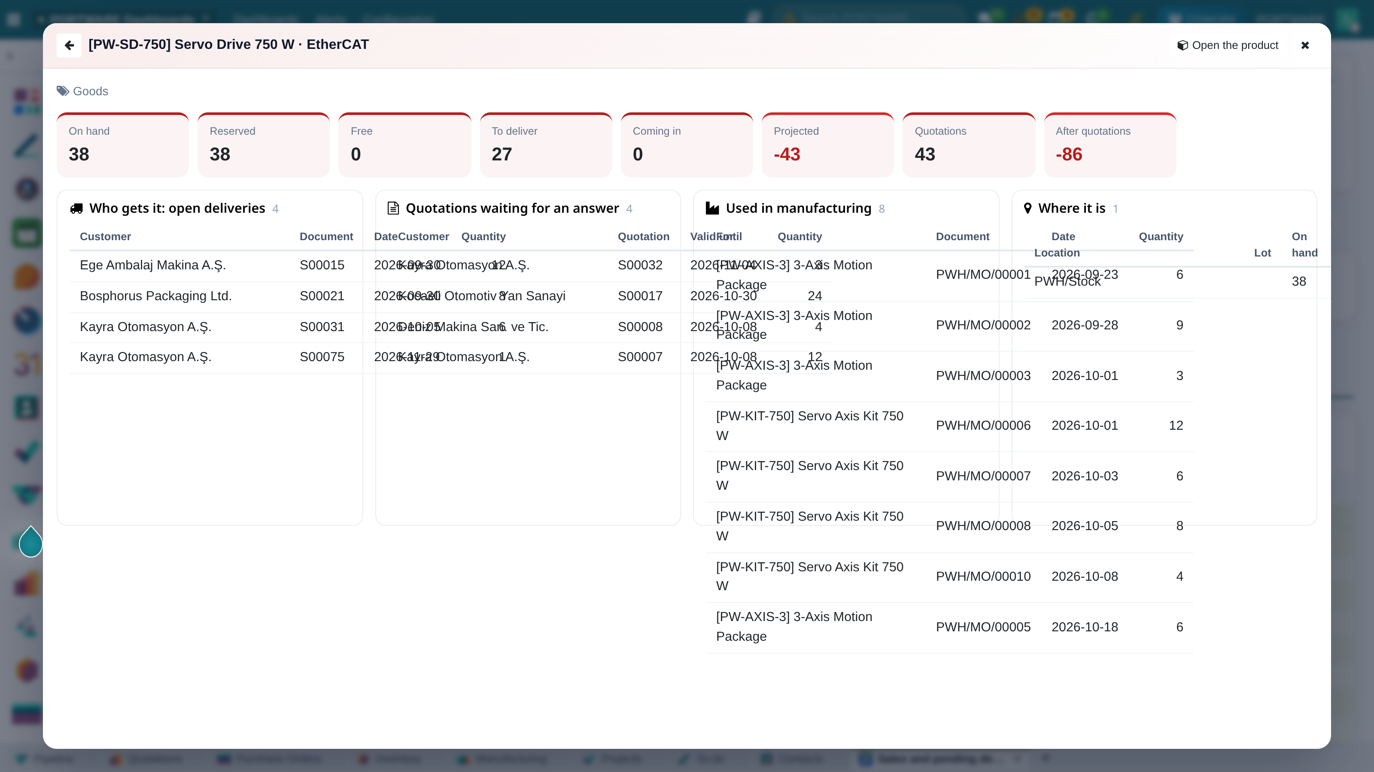The width and height of the screenshot is (1374, 772).
Task: Open manufacturing order PWH/MO/00006
Action: click(x=983, y=426)
